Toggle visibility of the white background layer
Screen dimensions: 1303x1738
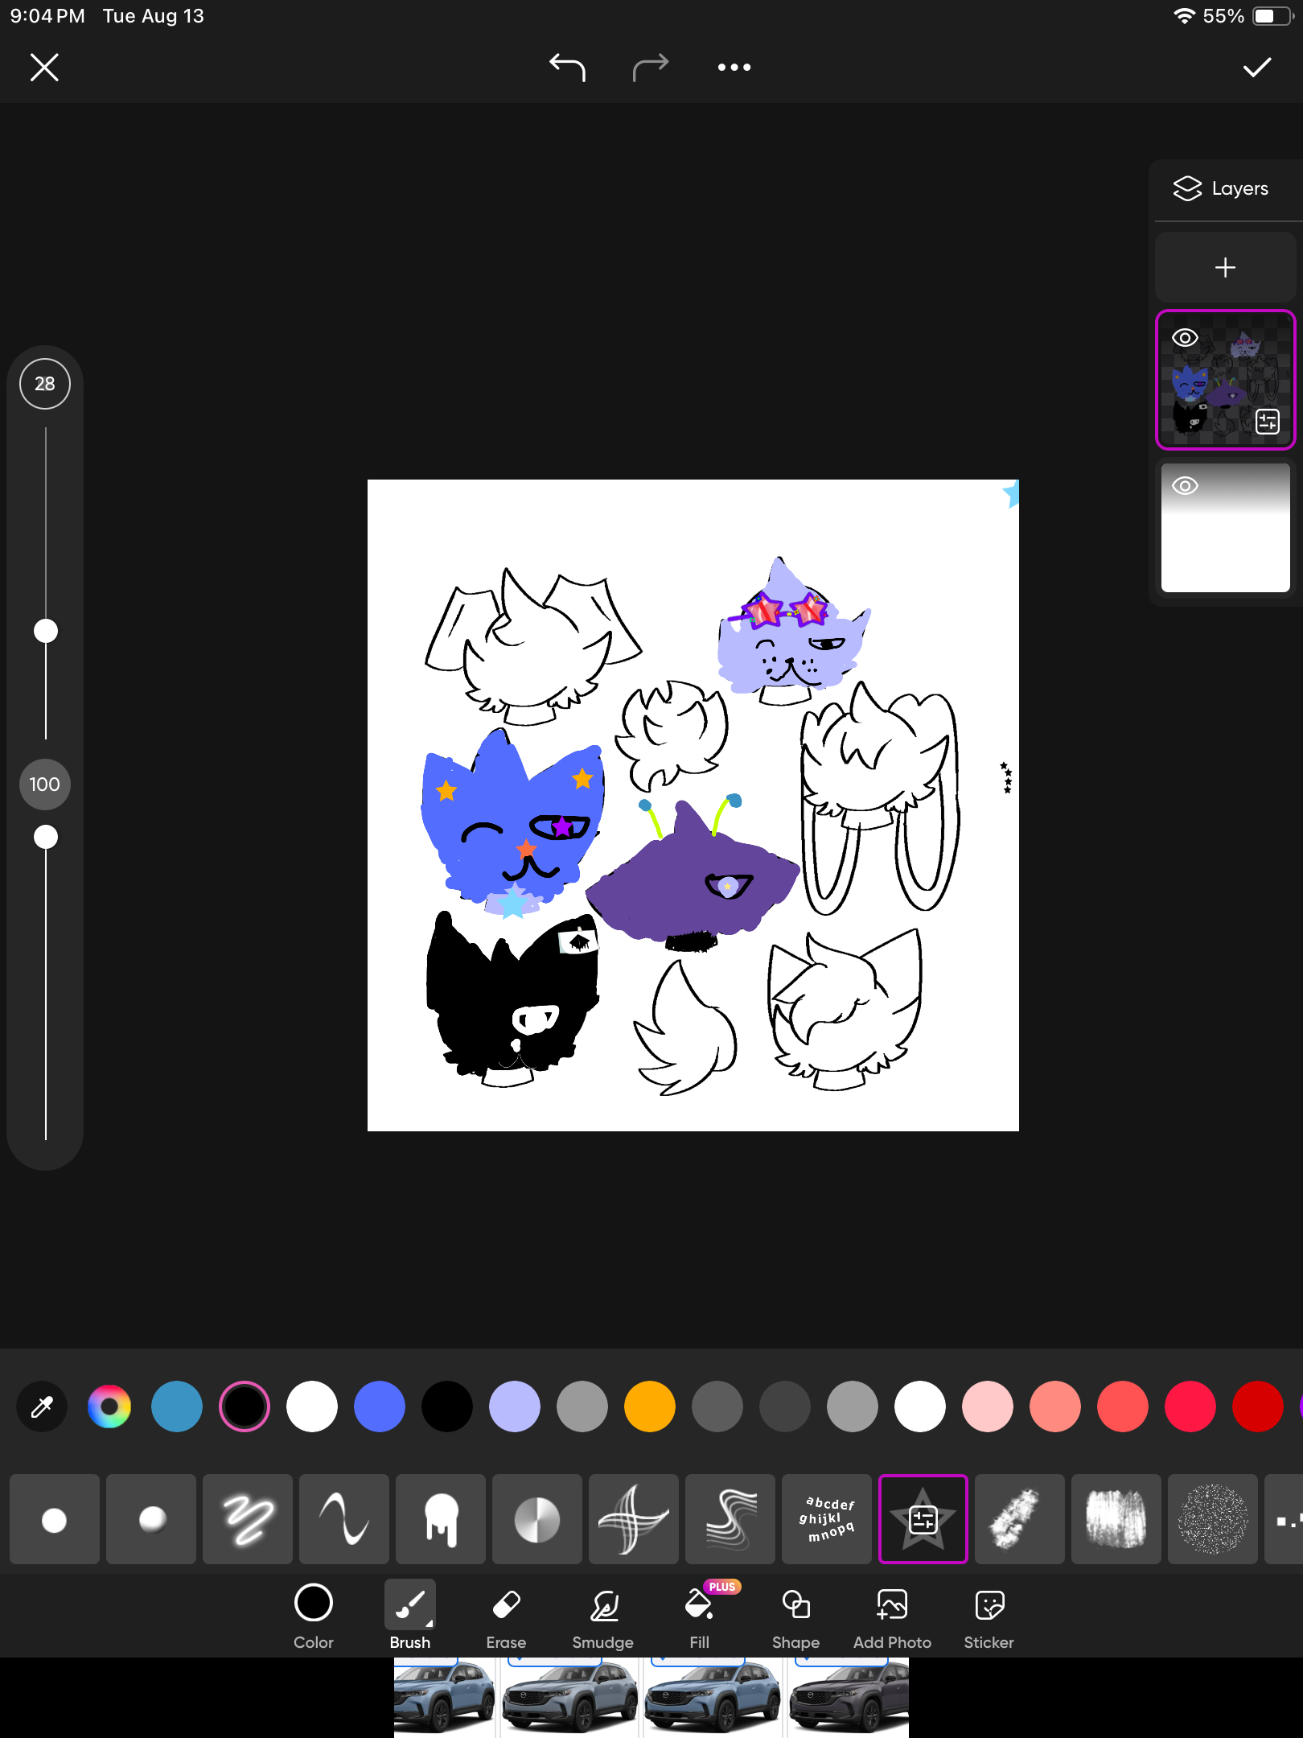point(1185,486)
